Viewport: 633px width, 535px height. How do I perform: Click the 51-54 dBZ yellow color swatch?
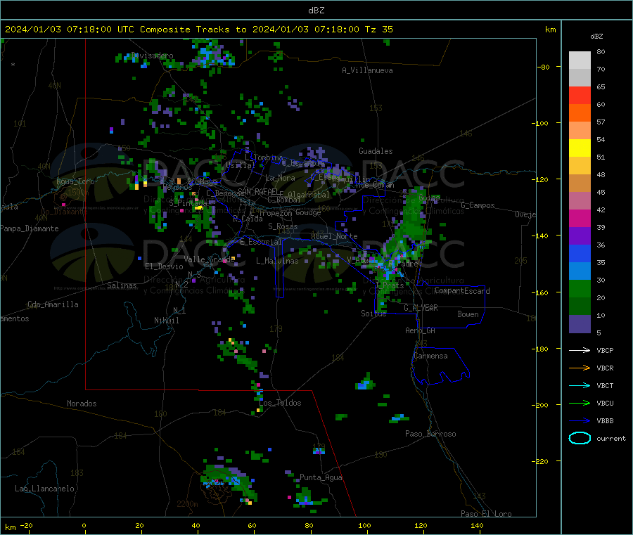pyautogui.click(x=580, y=148)
